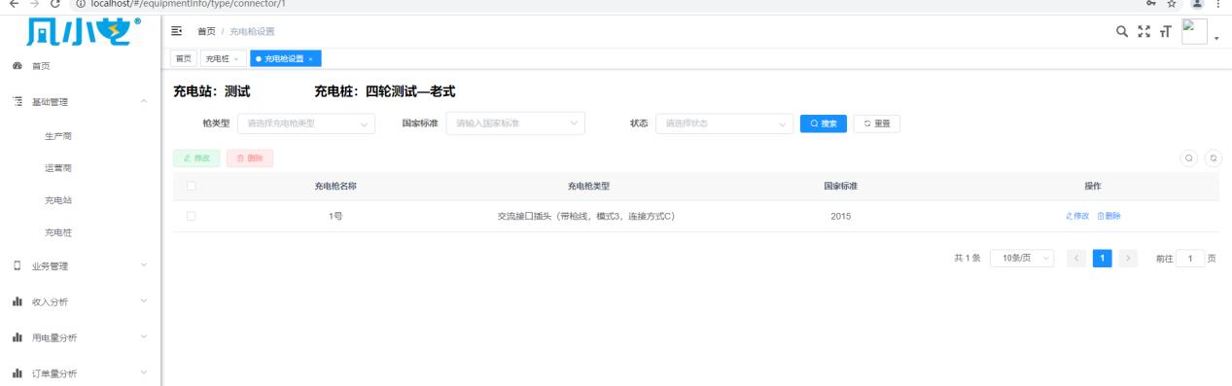Click the 基础管理 menu icon

[17, 102]
